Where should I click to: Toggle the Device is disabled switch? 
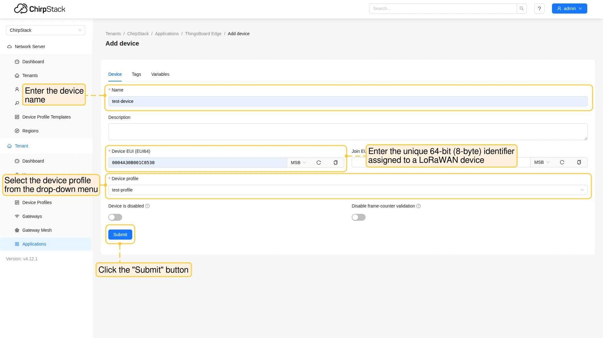(x=115, y=217)
